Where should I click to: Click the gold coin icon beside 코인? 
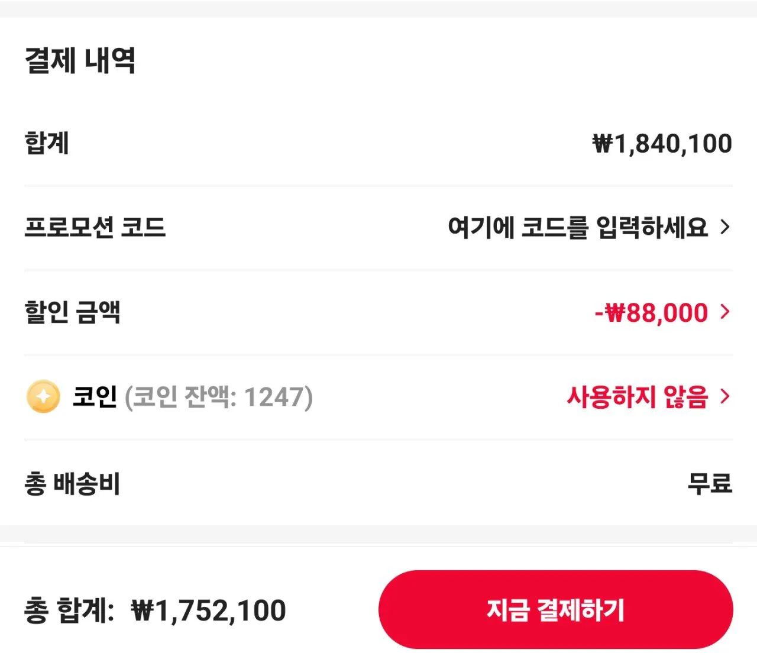point(42,396)
